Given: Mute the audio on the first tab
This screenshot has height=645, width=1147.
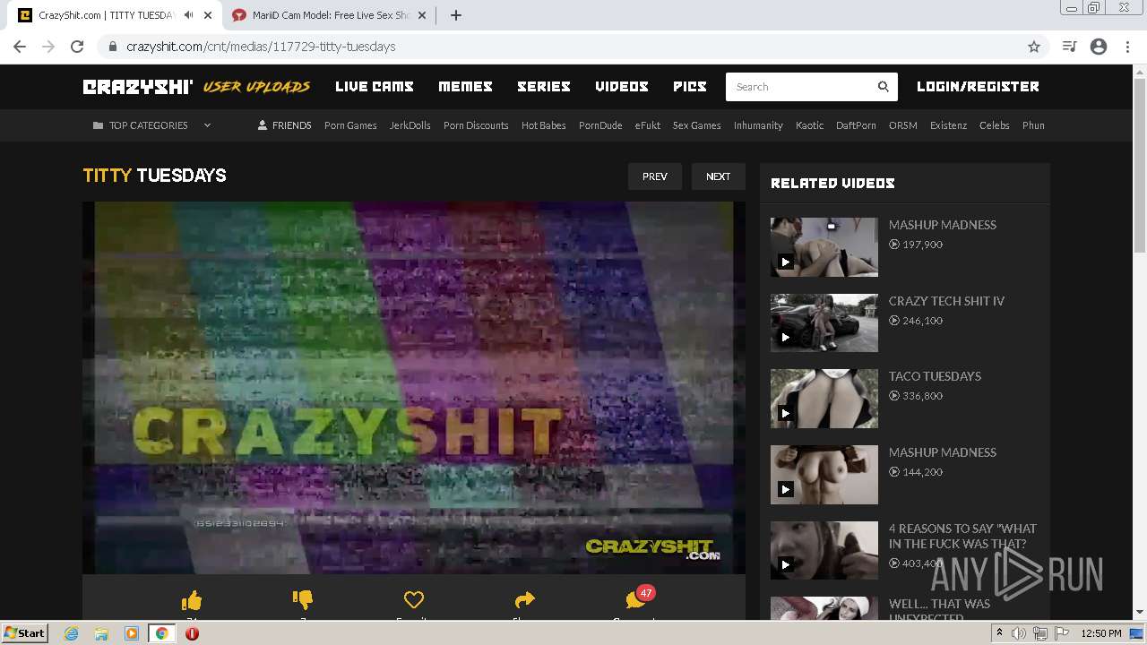Looking at the screenshot, I should point(188,15).
